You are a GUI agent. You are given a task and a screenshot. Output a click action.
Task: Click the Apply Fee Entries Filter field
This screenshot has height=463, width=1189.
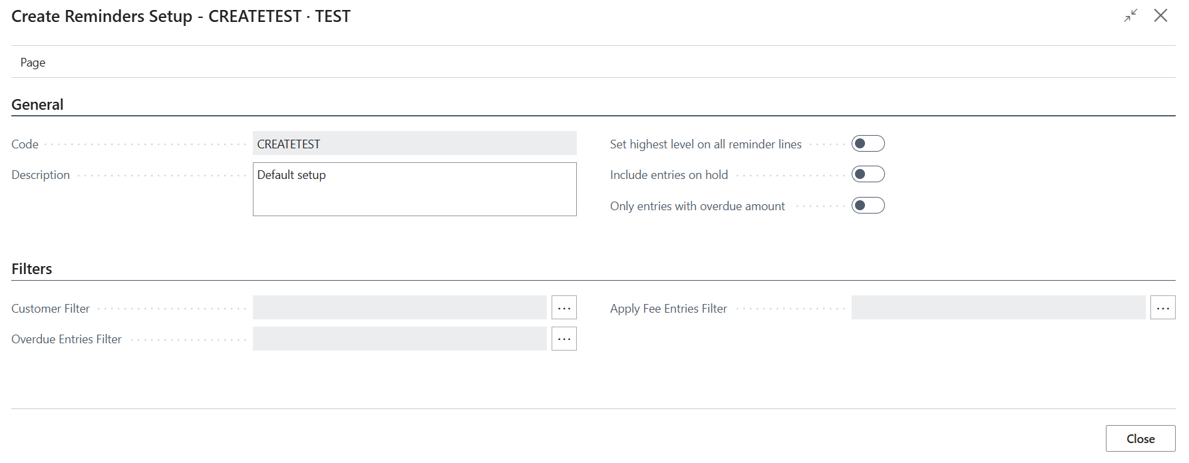(999, 308)
